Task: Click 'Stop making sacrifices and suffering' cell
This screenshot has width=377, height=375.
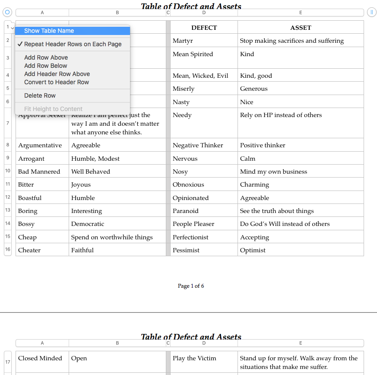Action: [301, 40]
